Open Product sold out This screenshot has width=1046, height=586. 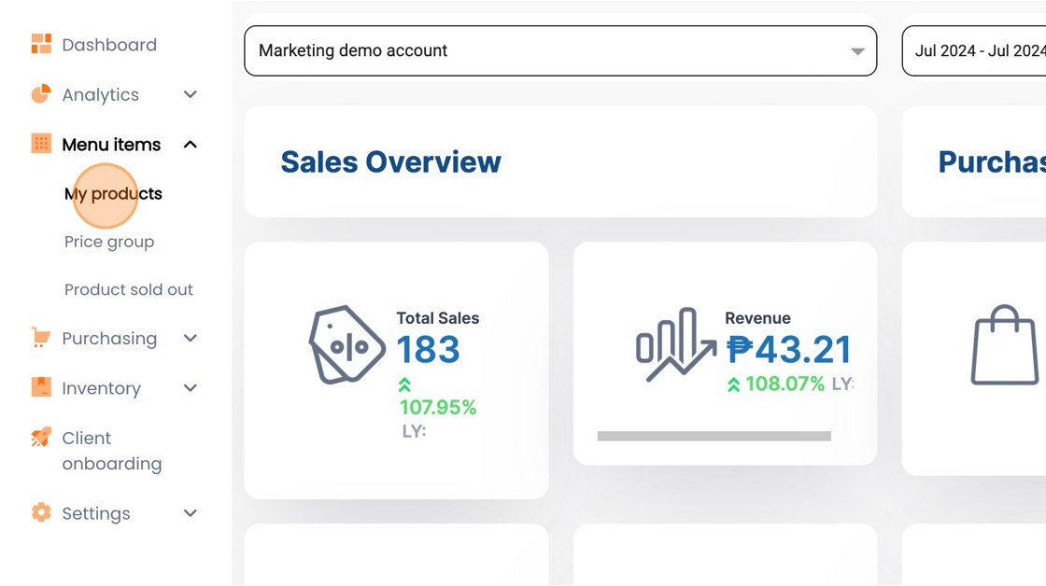tap(129, 290)
